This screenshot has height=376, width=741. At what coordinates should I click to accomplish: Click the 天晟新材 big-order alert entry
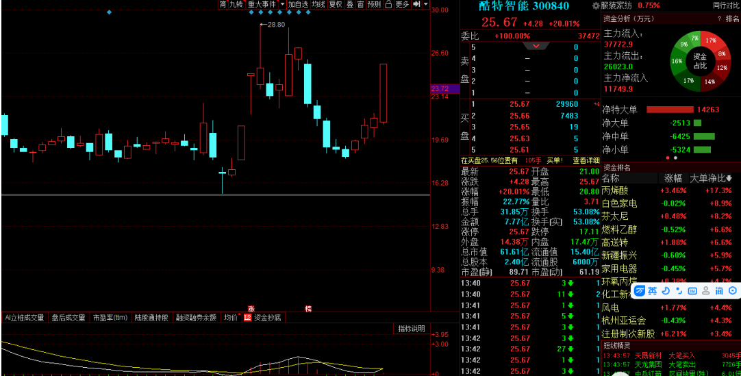tap(671, 355)
